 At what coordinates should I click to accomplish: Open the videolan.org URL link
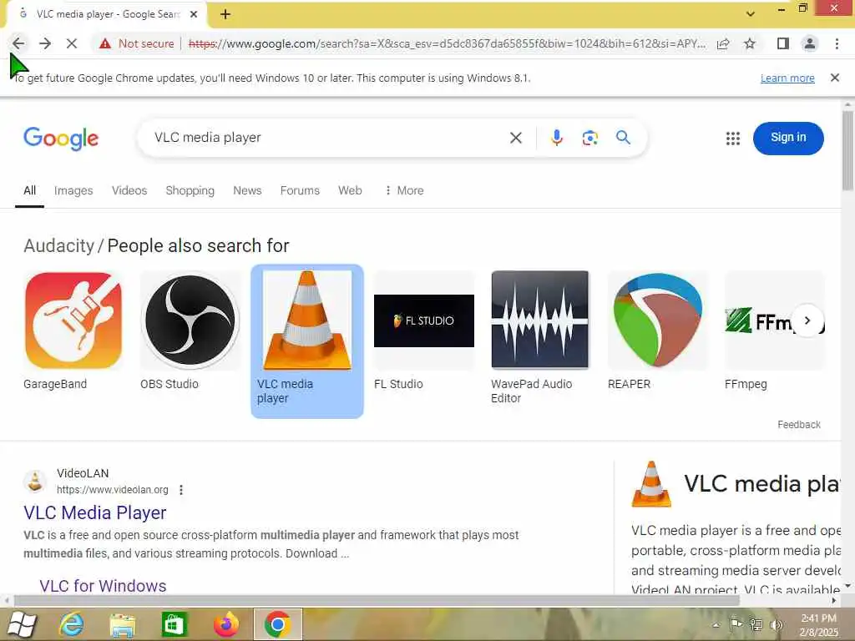113,489
